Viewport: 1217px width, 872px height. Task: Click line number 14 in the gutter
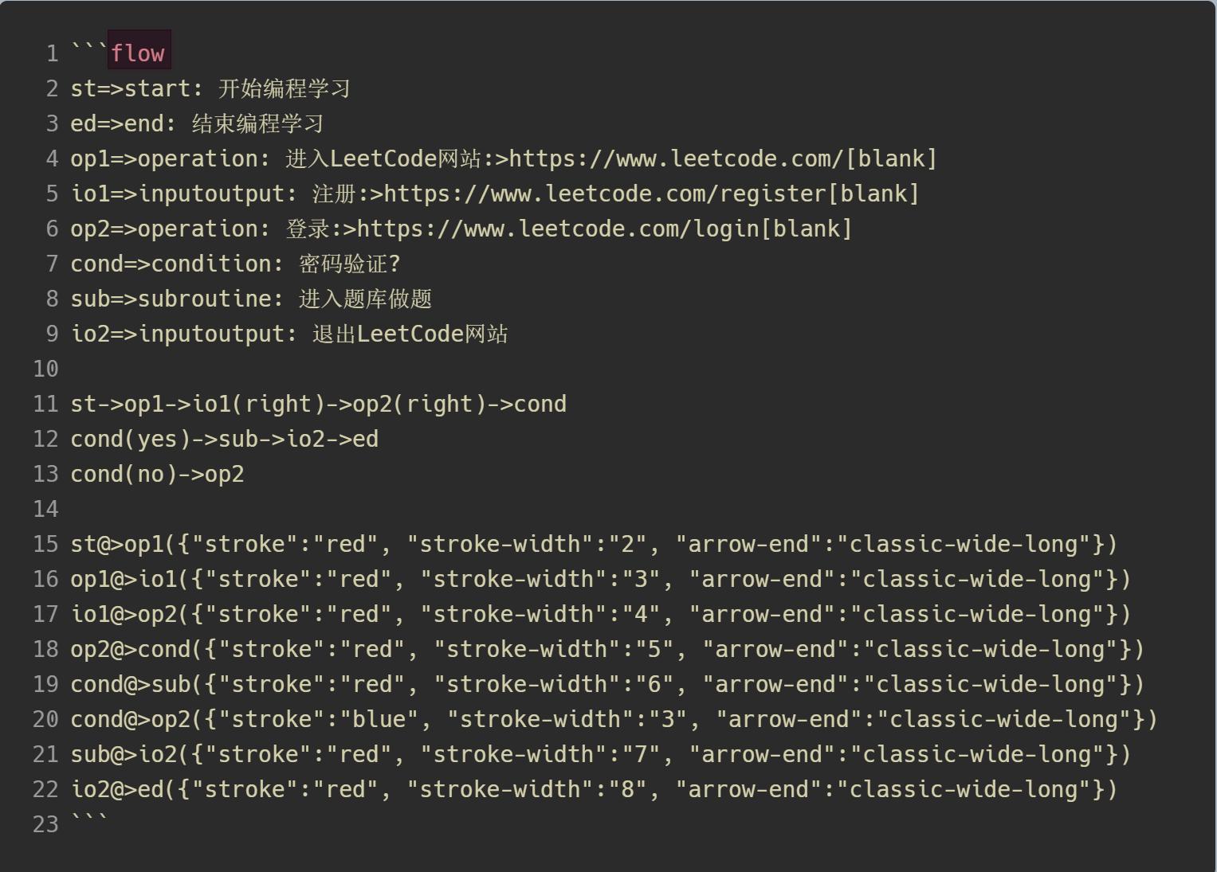pos(45,509)
